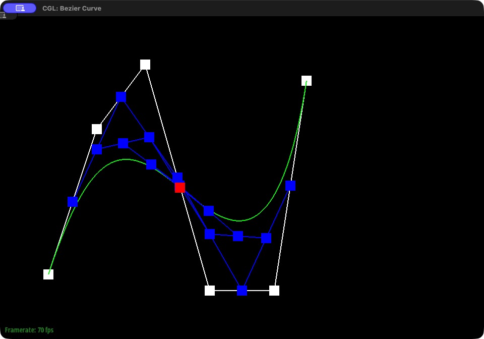Select the white control point where the curve ends
This screenshot has height=339, width=484.
(x=307, y=81)
